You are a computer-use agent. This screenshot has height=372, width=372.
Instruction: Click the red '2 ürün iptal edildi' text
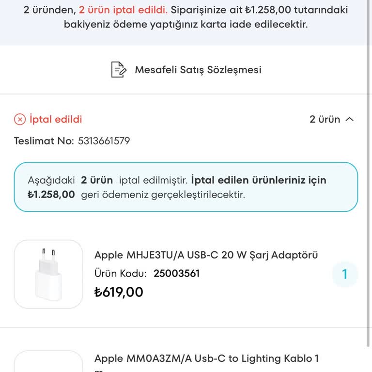coord(123,10)
